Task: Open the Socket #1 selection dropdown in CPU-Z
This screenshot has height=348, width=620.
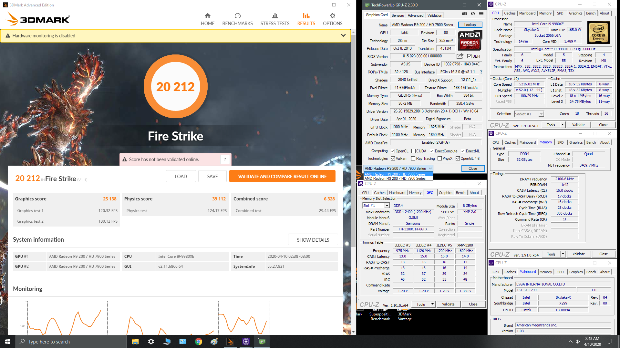Action: [x=529, y=114]
